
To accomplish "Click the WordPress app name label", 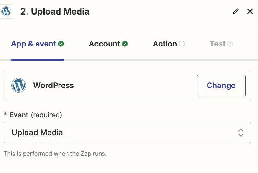I will [x=53, y=86].
